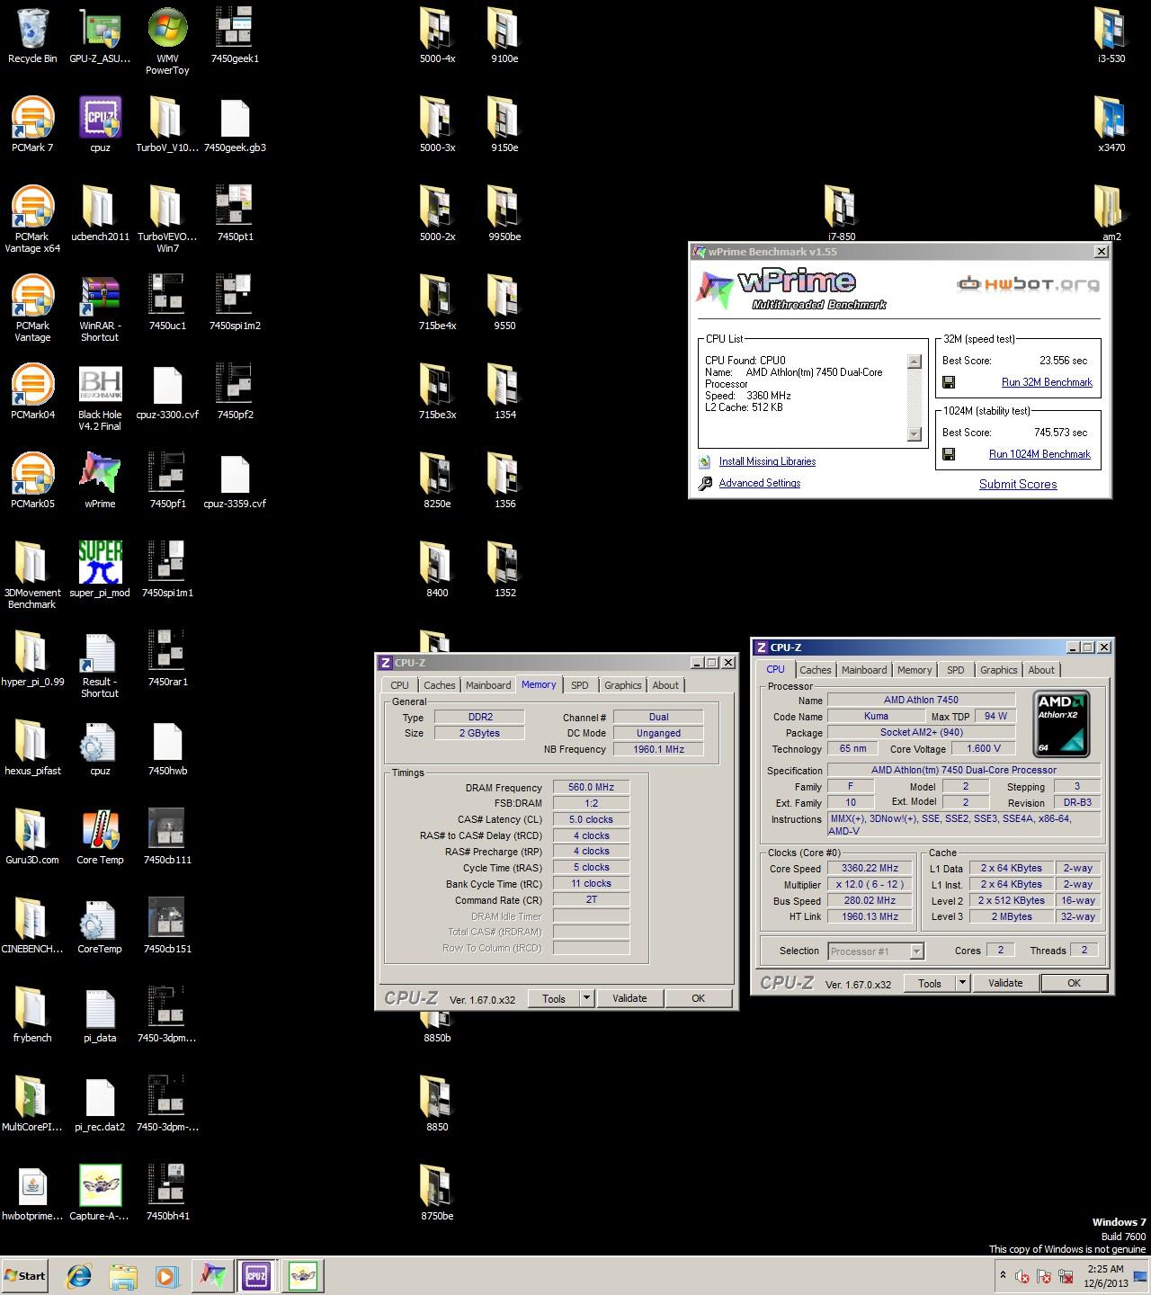
Task: Select the PCMark 7 shortcut
Action: tap(32, 124)
